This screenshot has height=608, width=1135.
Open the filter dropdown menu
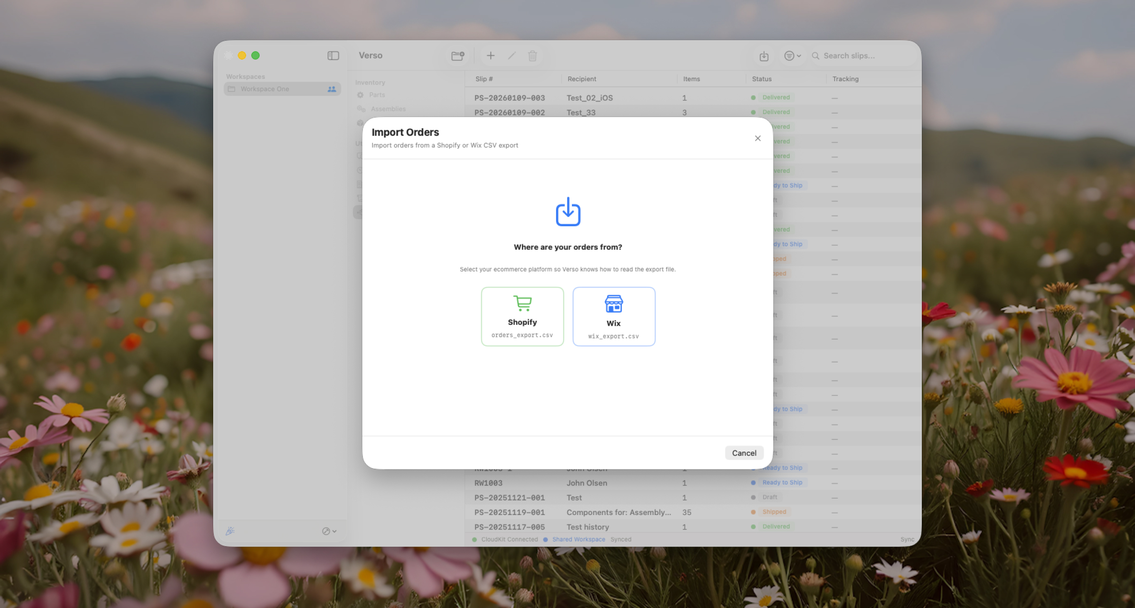click(792, 56)
